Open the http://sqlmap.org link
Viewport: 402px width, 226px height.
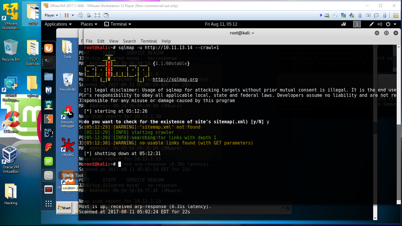tap(175, 79)
